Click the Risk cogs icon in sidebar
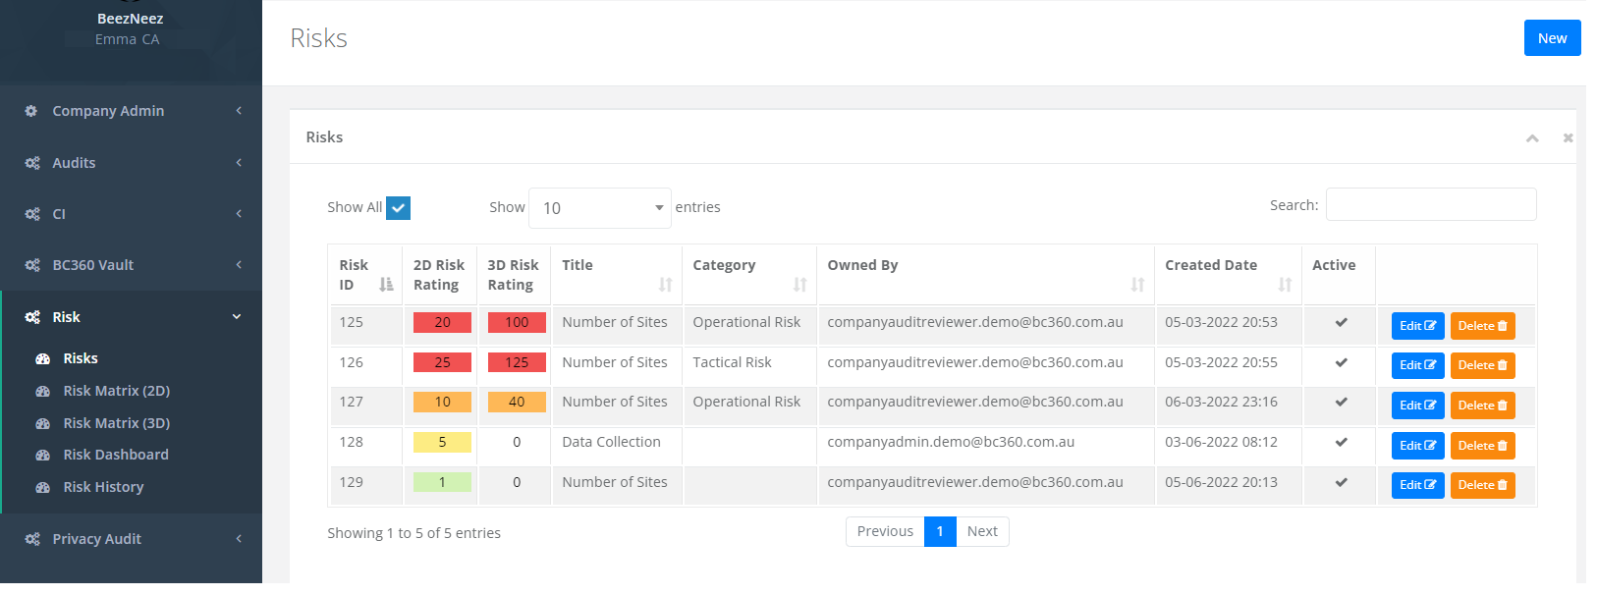Viewport: 1597px width, 595px height. pyautogui.click(x=32, y=317)
